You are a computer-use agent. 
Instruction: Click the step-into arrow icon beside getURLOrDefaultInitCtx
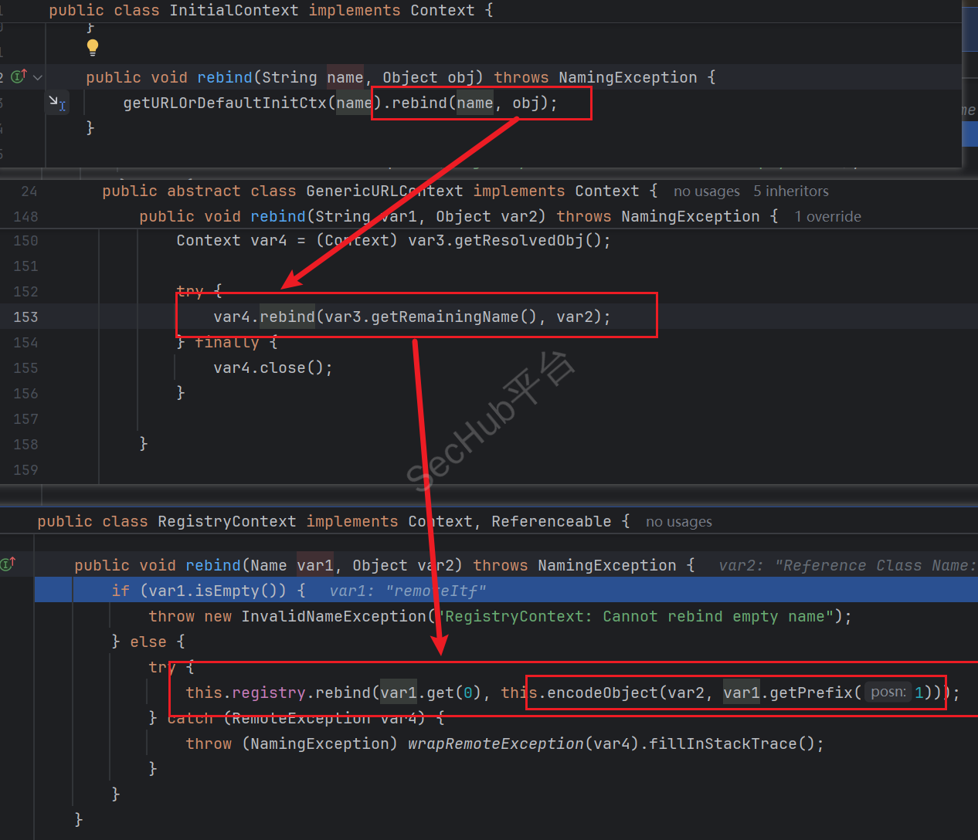57,102
